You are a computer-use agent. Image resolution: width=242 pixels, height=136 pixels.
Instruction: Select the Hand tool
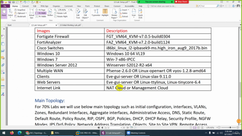4,13
